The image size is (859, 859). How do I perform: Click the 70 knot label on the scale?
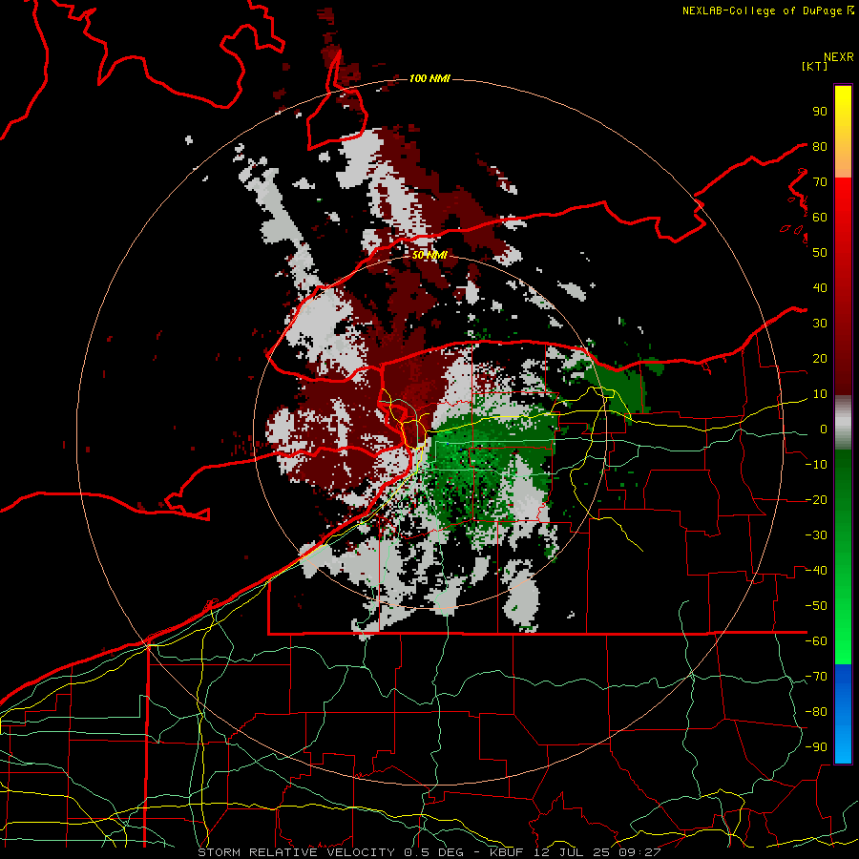click(x=820, y=182)
